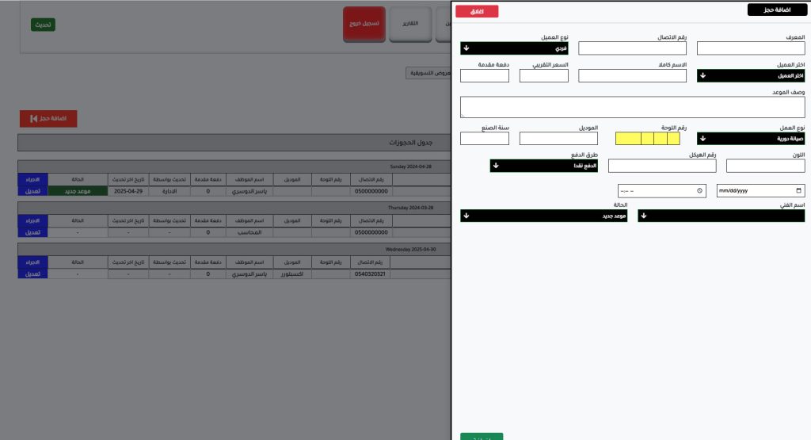Click in the وصف الموعد description textarea
The width and height of the screenshot is (811, 440).
(632, 107)
